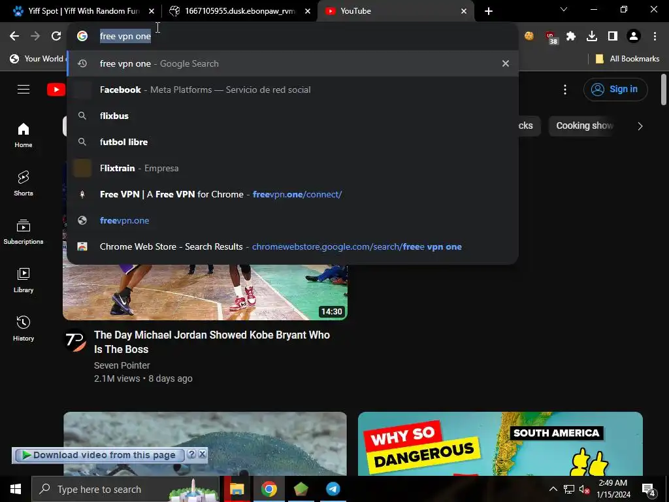Open Subscriptions in the sidebar
The height and width of the screenshot is (502, 669).
tap(24, 232)
